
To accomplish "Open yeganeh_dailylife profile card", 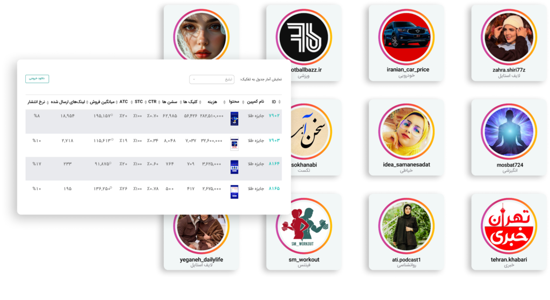I will click(201, 242).
